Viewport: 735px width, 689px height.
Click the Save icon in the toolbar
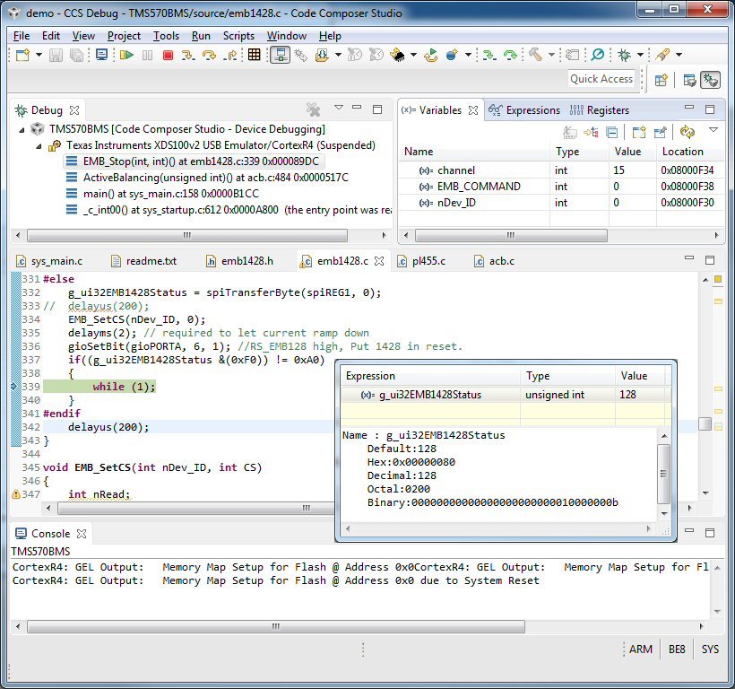[56, 55]
